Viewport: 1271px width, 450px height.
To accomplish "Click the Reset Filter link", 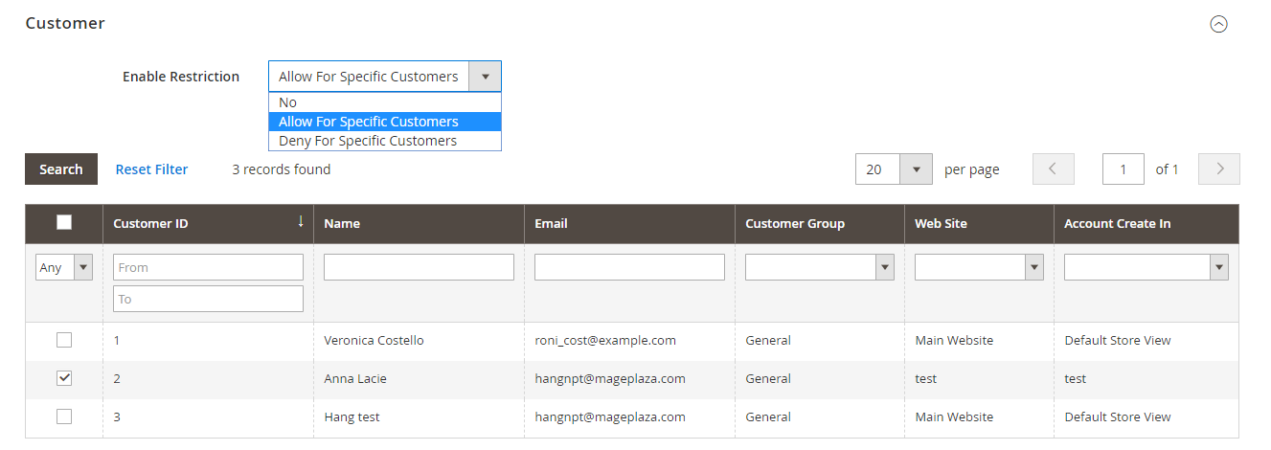I will pos(151,169).
